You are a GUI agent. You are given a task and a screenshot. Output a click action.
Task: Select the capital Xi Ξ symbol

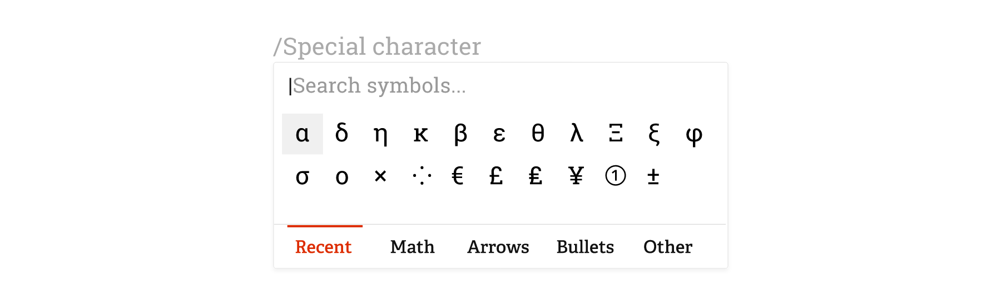tap(616, 134)
